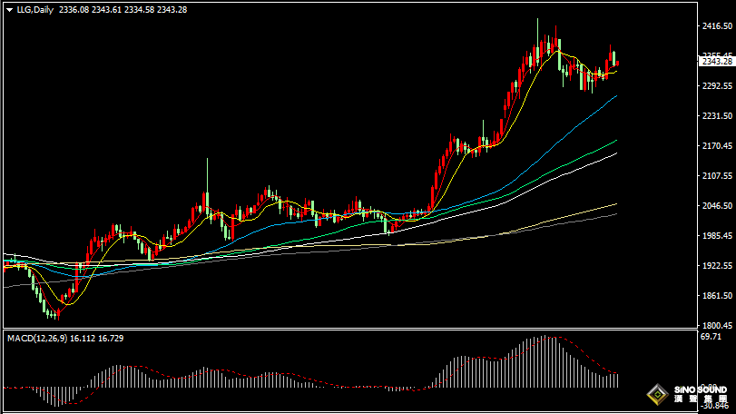Click the 1985.45 price axis label

(716, 237)
